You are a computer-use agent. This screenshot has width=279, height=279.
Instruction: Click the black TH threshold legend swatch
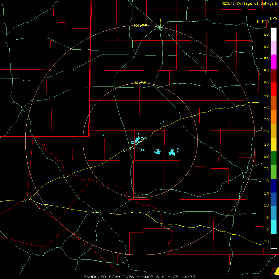point(274,241)
